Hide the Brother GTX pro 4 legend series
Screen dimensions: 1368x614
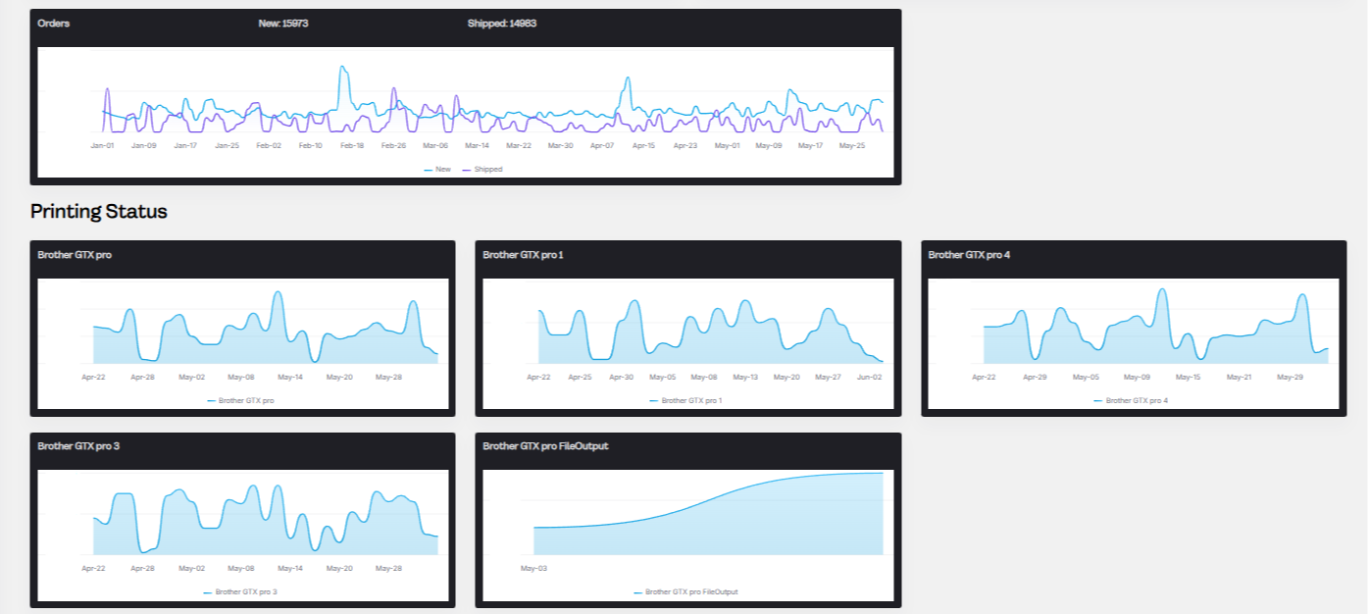pos(1131,400)
